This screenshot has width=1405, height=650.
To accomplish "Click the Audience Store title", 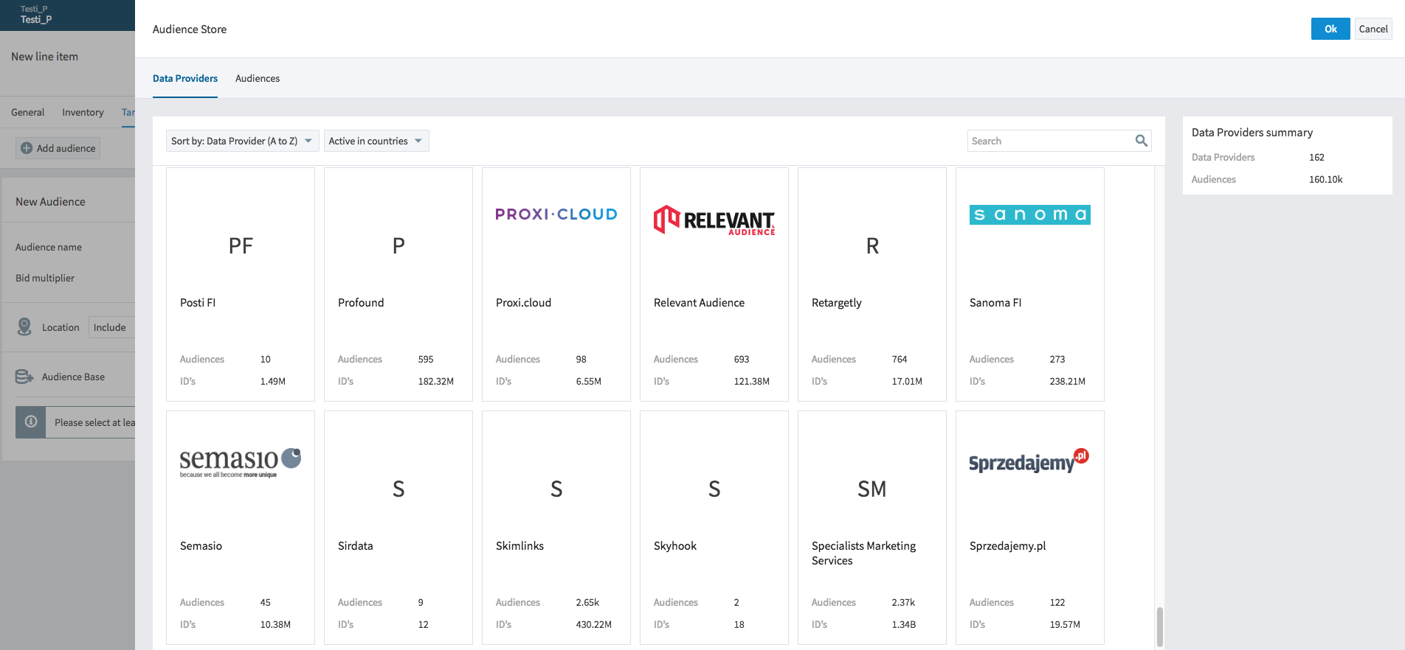I will 190,29.
